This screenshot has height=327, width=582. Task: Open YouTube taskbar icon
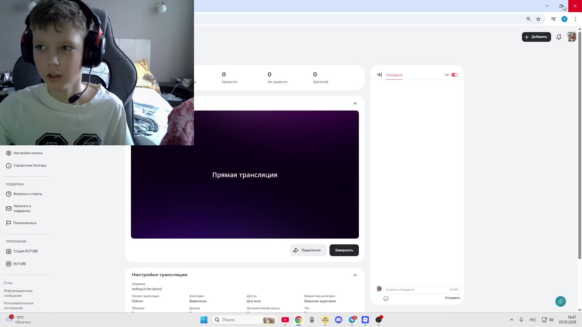pos(285,320)
